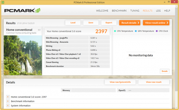The image size is (179, 110).
Task: Go to the TUNING tab
Action: (135, 11)
